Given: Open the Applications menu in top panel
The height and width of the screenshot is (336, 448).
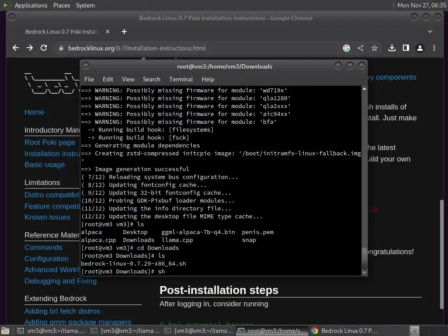Looking at the screenshot, I should tap(31, 5).
